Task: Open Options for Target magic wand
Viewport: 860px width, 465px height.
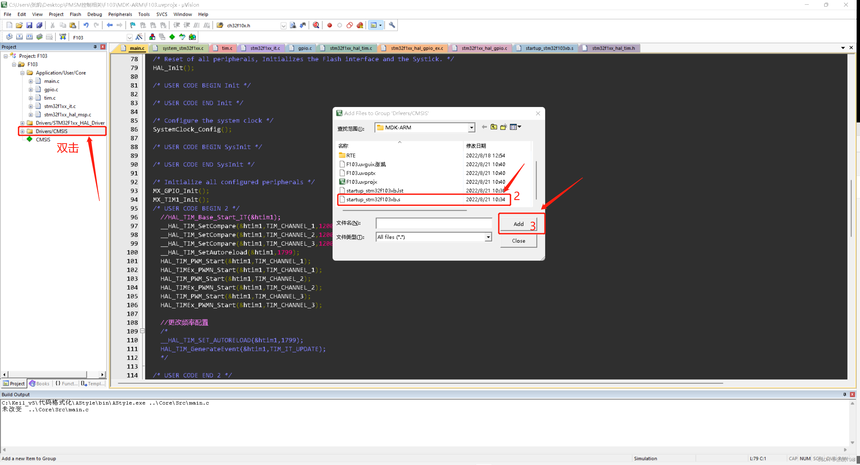Action: click(139, 37)
